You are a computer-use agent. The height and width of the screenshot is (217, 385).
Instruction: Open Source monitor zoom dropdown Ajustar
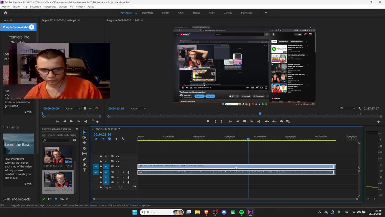coord(73,108)
